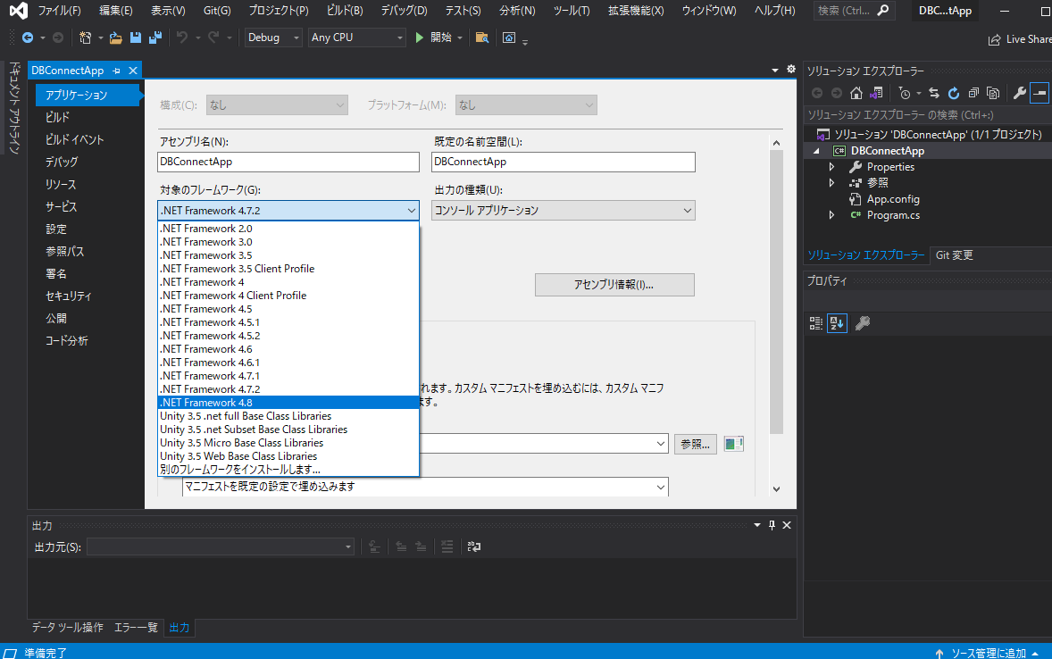The height and width of the screenshot is (659, 1052).
Task: Expand the Properties node under DBConnectApp
Action: click(x=831, y=166)
